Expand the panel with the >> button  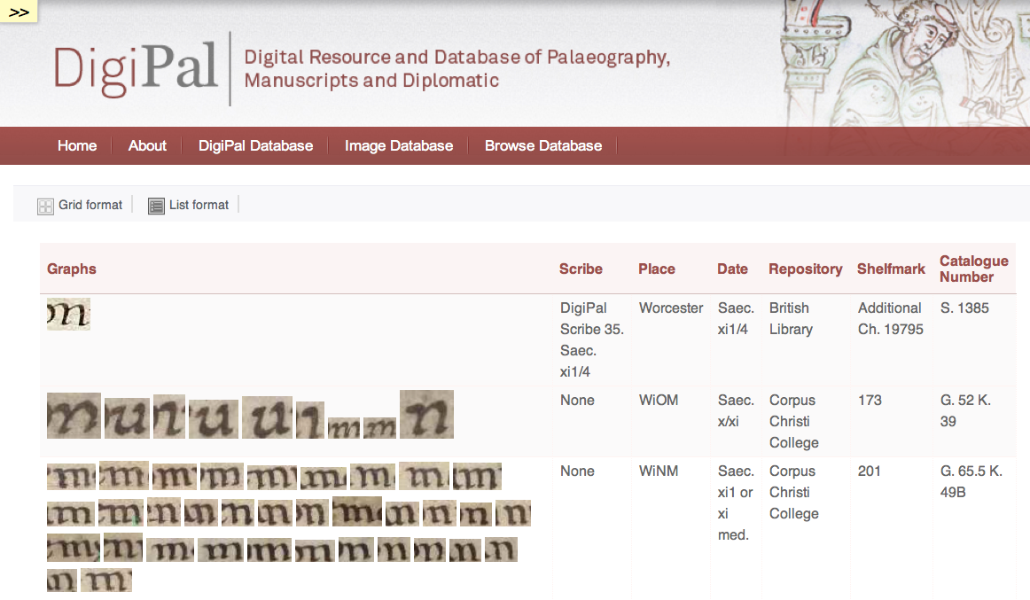tap(19, 12)
